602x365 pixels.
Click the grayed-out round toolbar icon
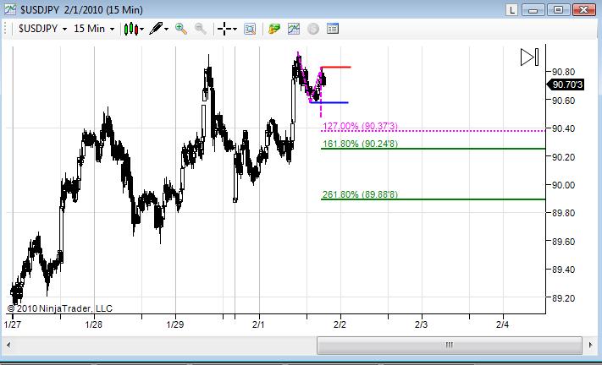point(313,29)
